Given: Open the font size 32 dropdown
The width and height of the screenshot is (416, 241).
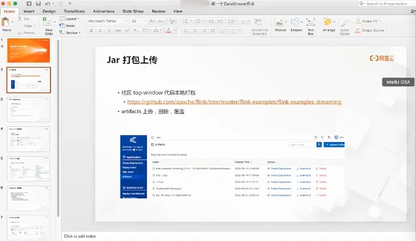Looking at the screenshot, I should 144,21.
